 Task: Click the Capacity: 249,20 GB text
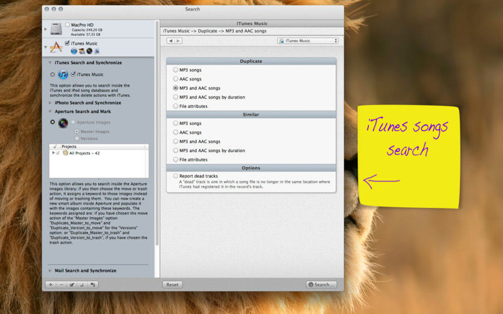click(x=87, y=30)
